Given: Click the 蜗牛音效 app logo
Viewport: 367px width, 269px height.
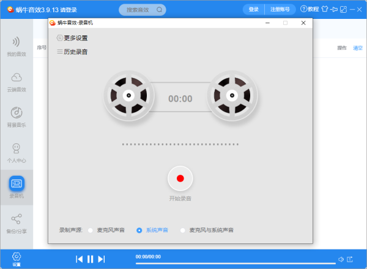Looking at the screenshot, I should (x=10, y=9).
